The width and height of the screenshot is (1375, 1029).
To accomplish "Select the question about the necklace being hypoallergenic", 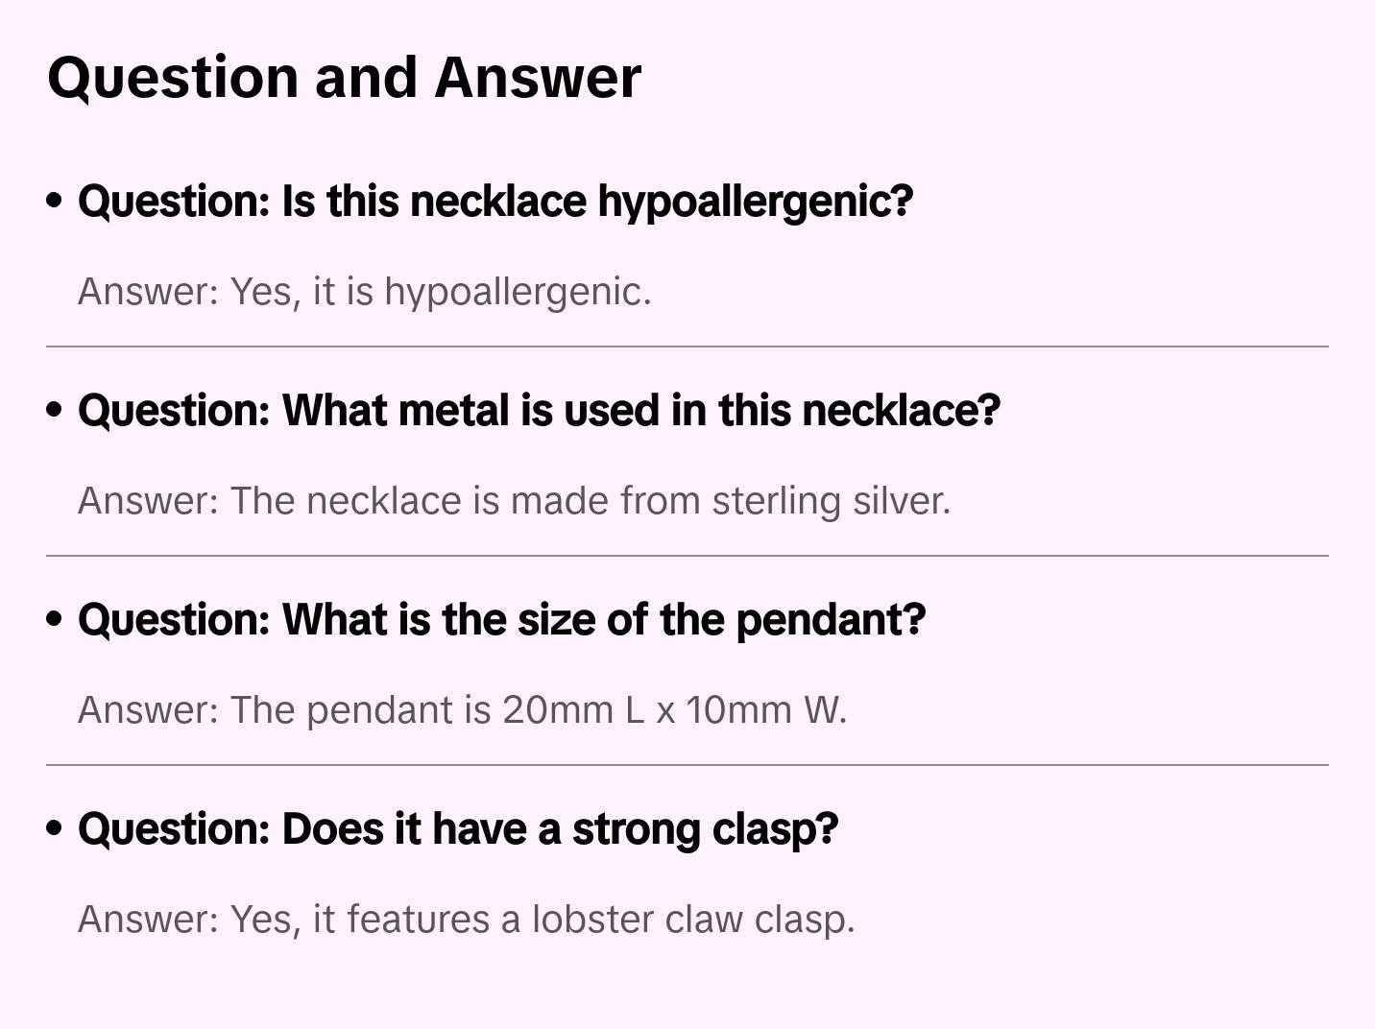I will coord(495,202).
